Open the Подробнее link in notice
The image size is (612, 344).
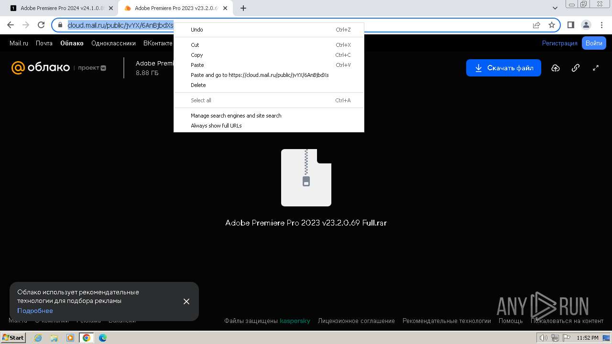point(35,311)
